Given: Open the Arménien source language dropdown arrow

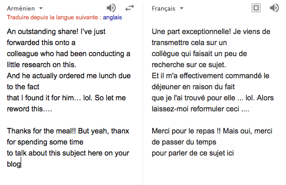Looking at the screenshot, I should [x=41, y=8].
